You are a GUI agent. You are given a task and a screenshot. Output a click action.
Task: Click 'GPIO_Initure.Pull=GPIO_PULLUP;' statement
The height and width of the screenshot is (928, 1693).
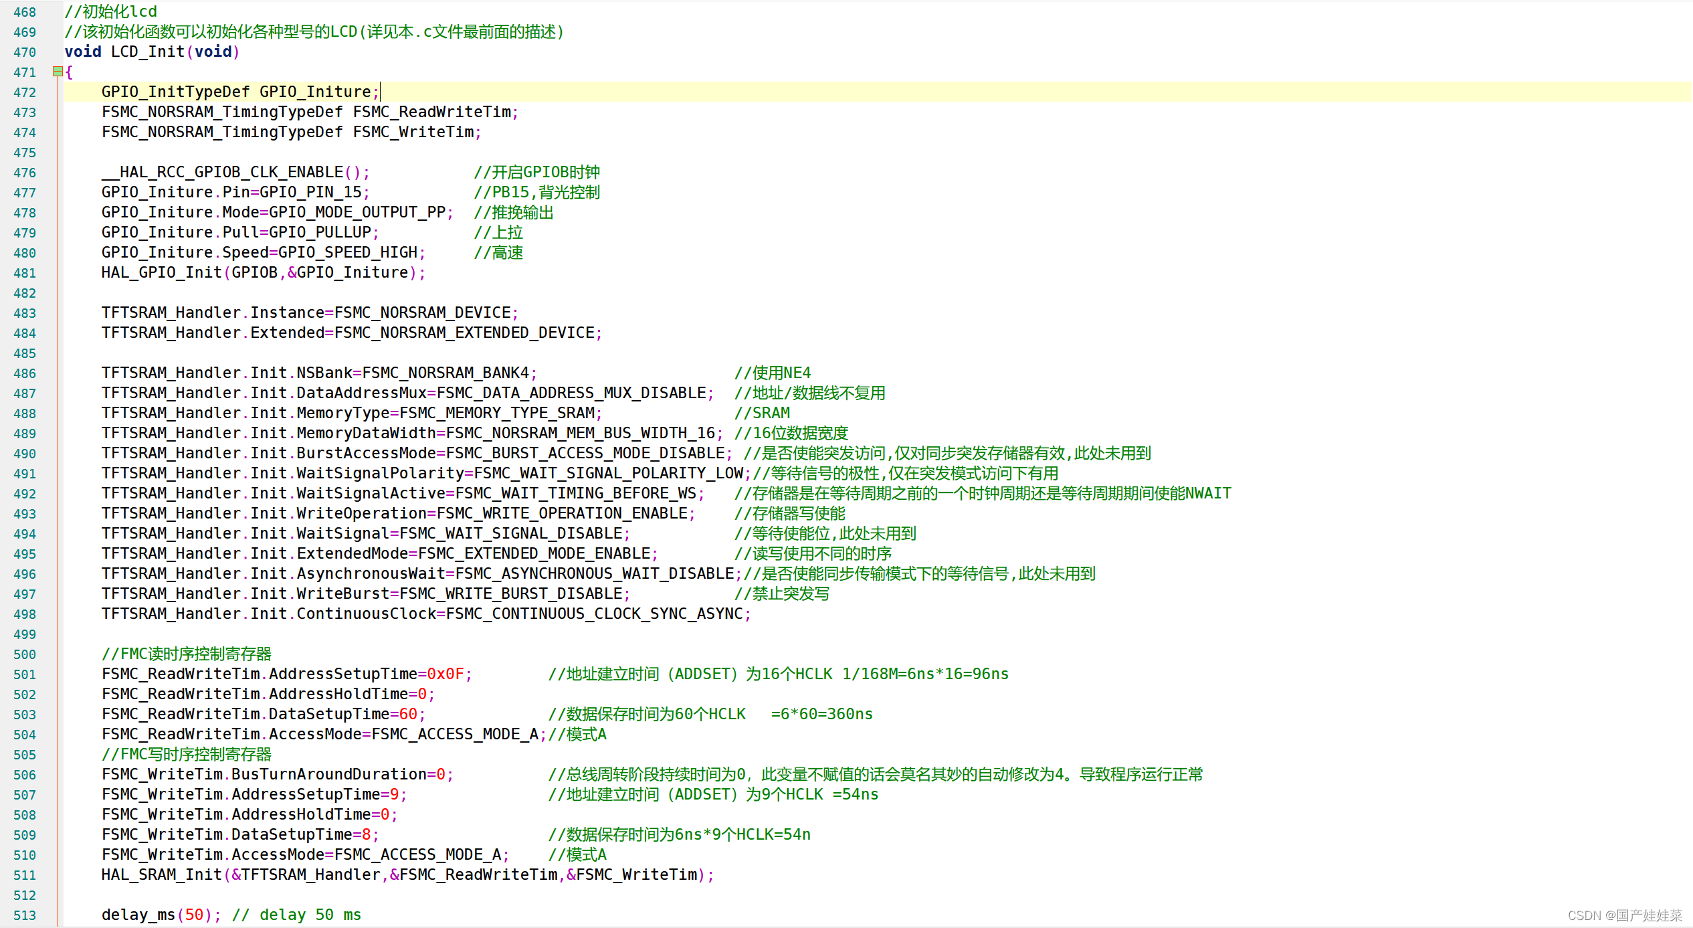(241, 232)
